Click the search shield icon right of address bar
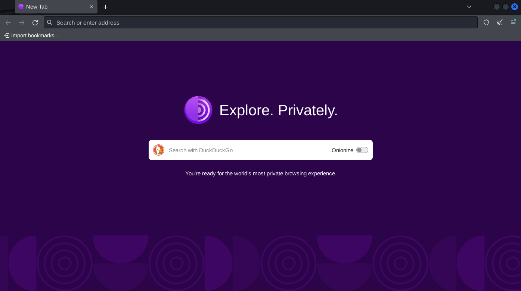This screenshot has width=521, height=291. [x=486, y=22]
